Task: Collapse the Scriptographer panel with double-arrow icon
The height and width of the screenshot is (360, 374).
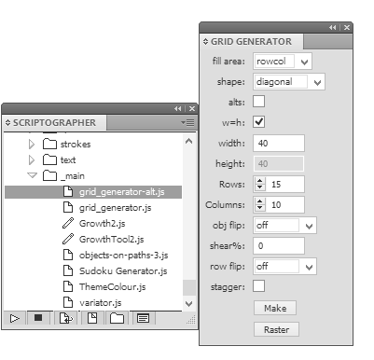Action: (177, 109)
